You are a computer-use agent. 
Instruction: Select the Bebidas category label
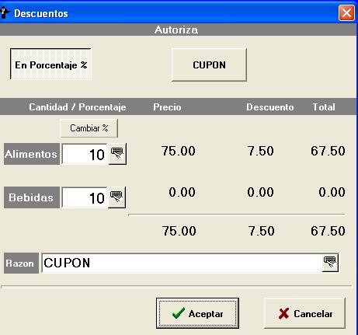coord(32,197)
